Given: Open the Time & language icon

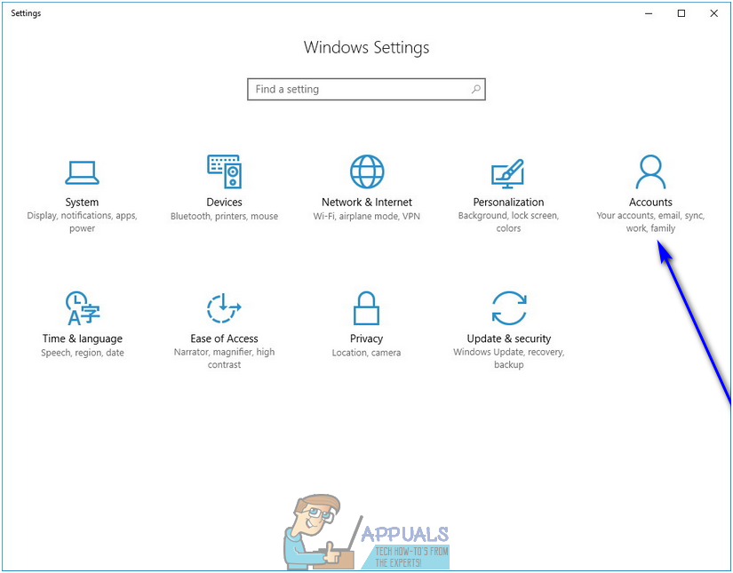Looking at the screenshot, I should coord(83,308).
